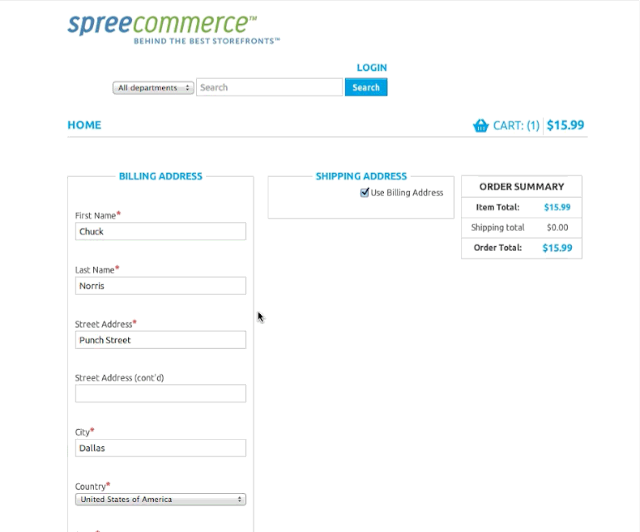Screen dimensions: 640x532
Task: Click the $15.99 cart total in header
Action: (x=565, y=126)
